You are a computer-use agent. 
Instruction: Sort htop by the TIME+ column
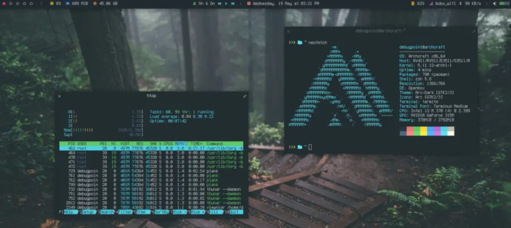click(x=196, y=144)
